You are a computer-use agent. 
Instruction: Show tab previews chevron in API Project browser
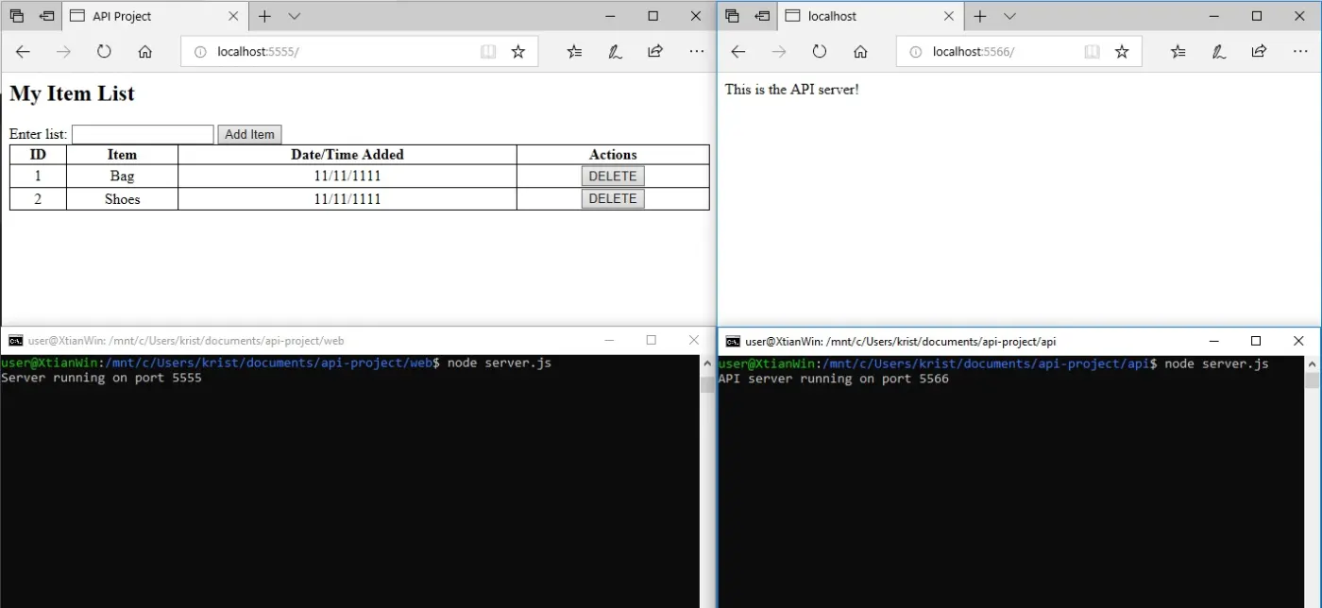(x=294, y=16)
